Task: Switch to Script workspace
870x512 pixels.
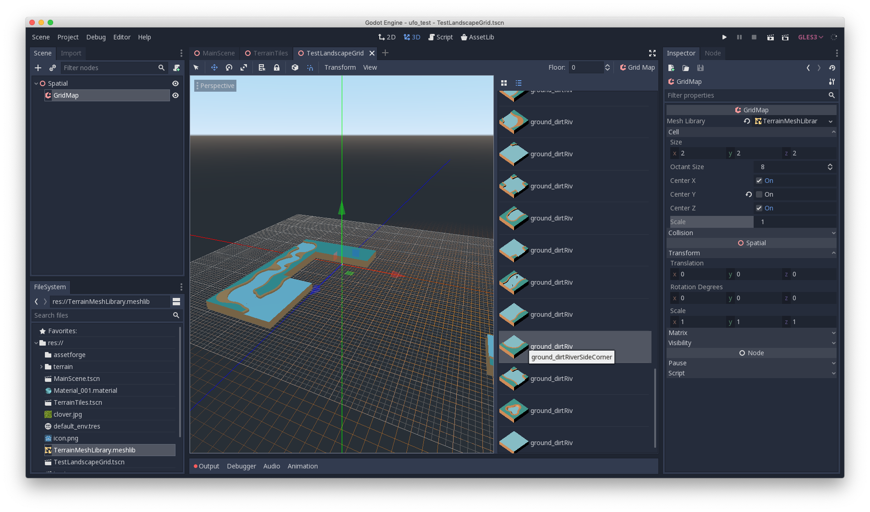Action: (x=440, y=37)
